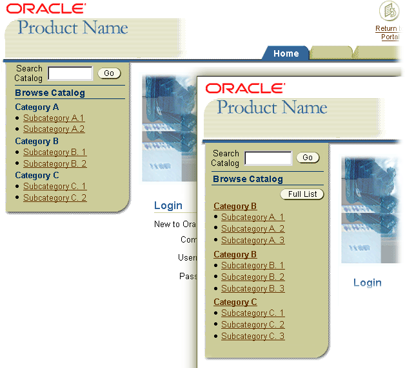Open Subcategory C. 3 in front window
Screen dimensions: 405x368
(x=253, y=336)
